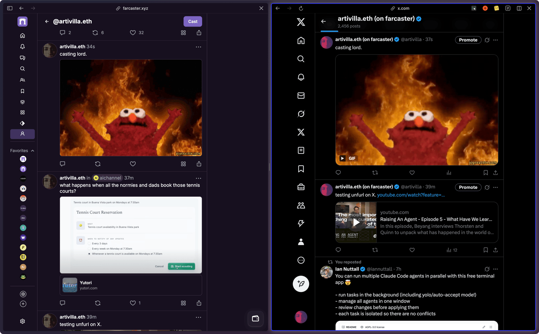
Task: Open More menu on Ian Nuttall's post
Action: pos(495,269)
